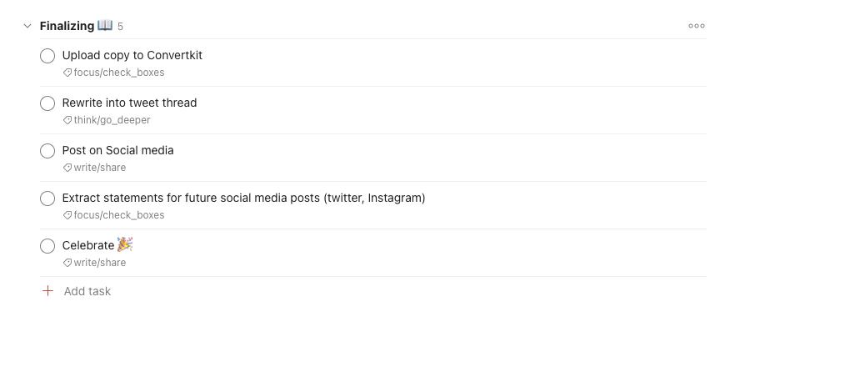845x367 pixels.
Task: Open the write/share label under Celebrate
Action: (100, 262)
